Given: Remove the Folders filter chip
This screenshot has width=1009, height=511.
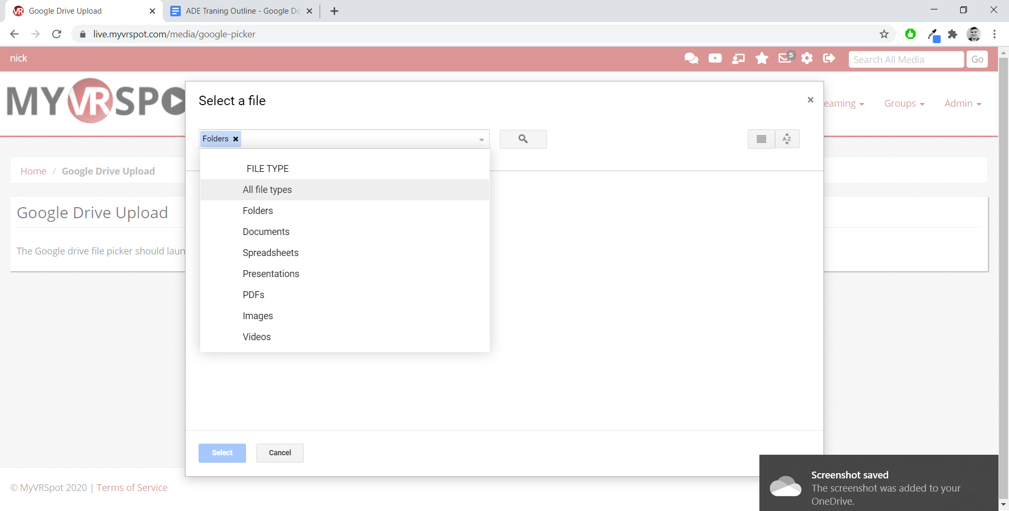Looking at the screenshot, I should [x=236, y=139].
